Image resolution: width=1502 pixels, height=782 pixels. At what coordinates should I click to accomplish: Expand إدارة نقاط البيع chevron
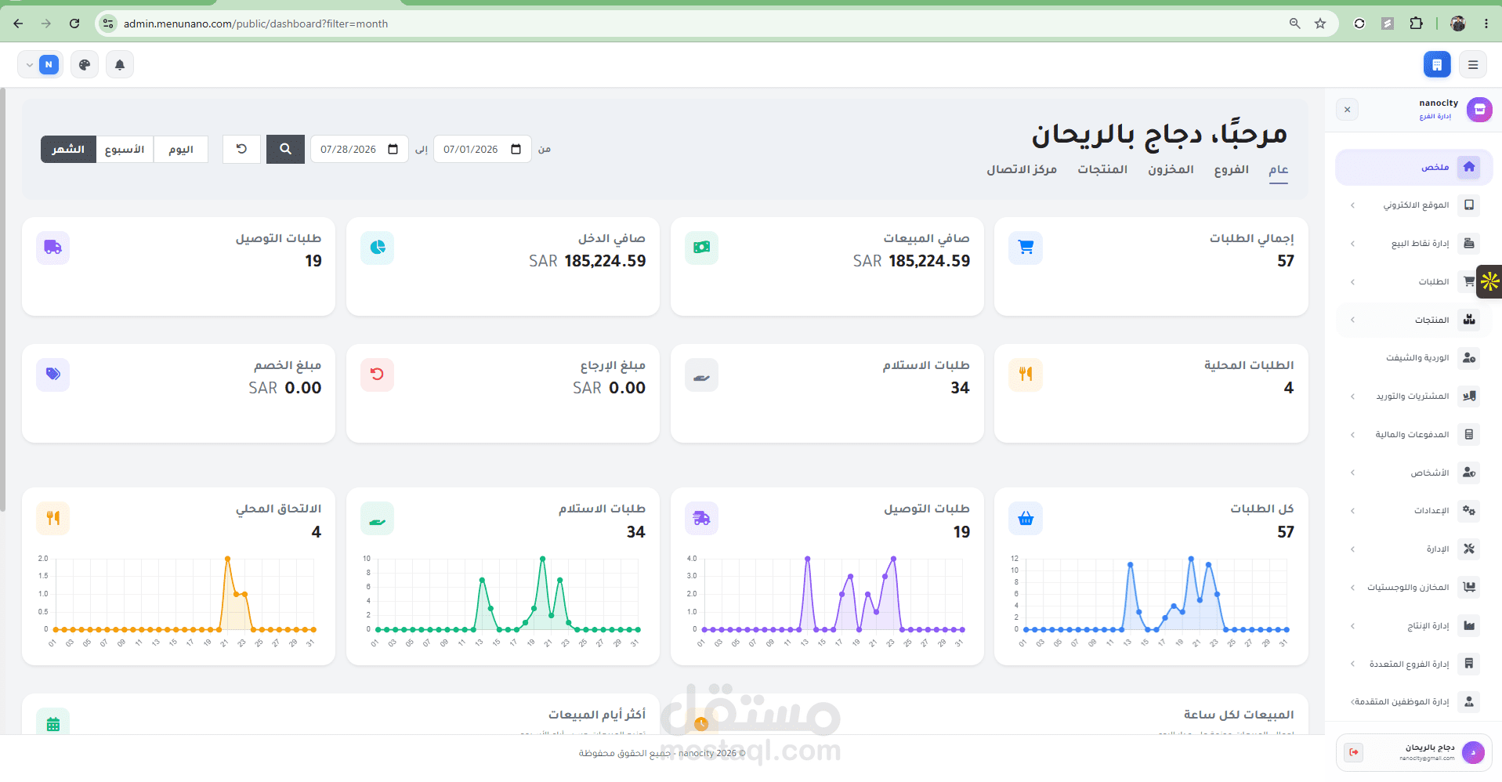click(1352, 244)
